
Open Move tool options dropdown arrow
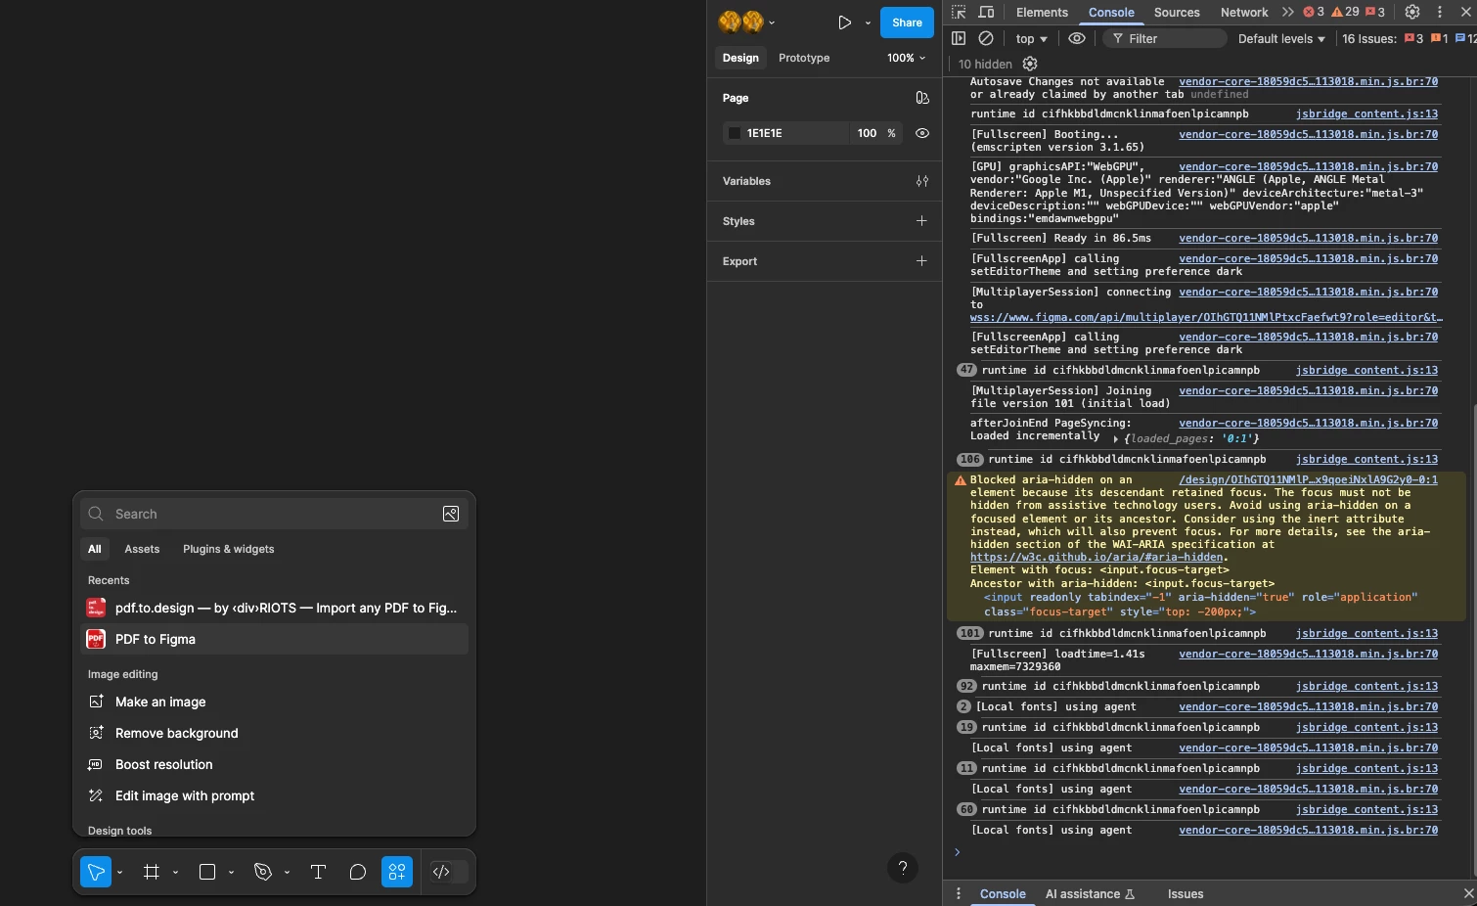119,872
